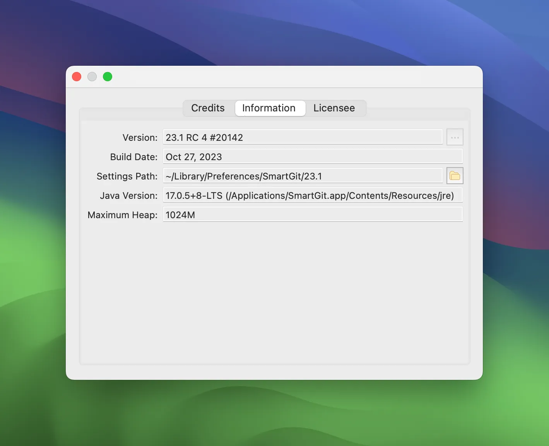Image resolution: width=549 pixels, height=446 pixels.
Task: Click the "Build Date:" label
Action: 134,157
